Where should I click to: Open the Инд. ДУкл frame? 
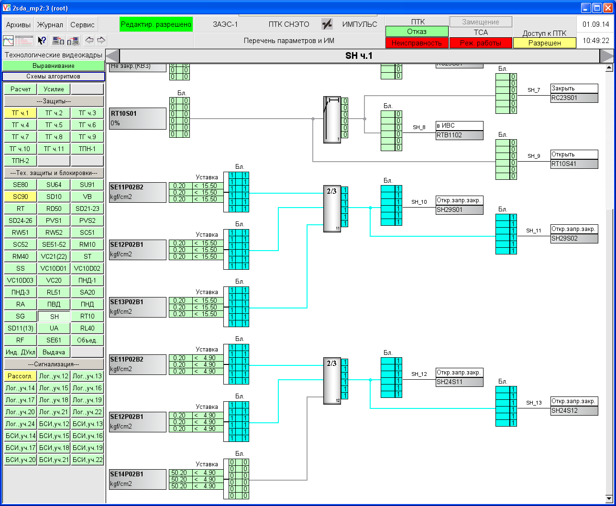pyautogui.click(x=21, y=352)
